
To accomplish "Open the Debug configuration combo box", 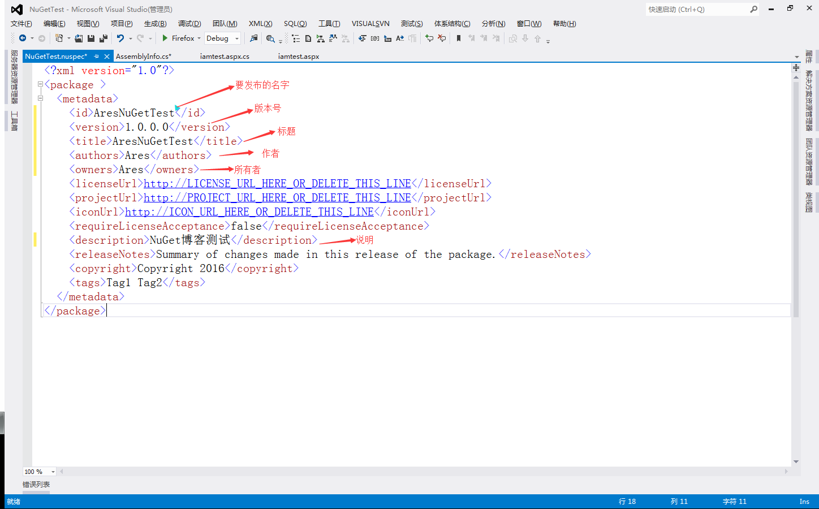I will [223, 38].
